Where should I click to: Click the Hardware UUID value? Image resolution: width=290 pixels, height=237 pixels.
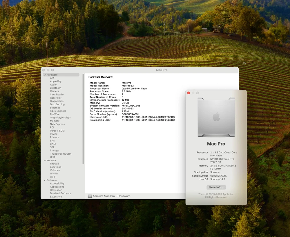(148, 117)
